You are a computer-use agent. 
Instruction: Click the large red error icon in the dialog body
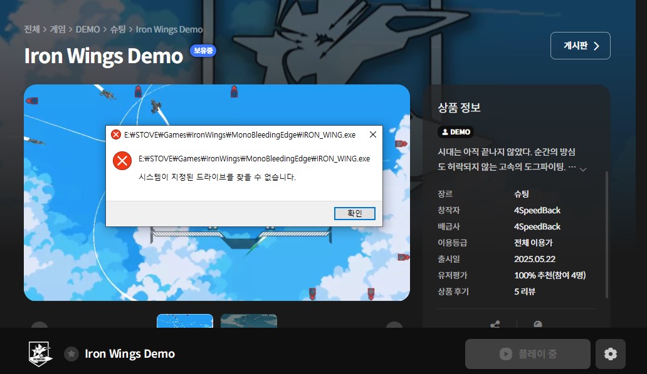click(122, 161)
